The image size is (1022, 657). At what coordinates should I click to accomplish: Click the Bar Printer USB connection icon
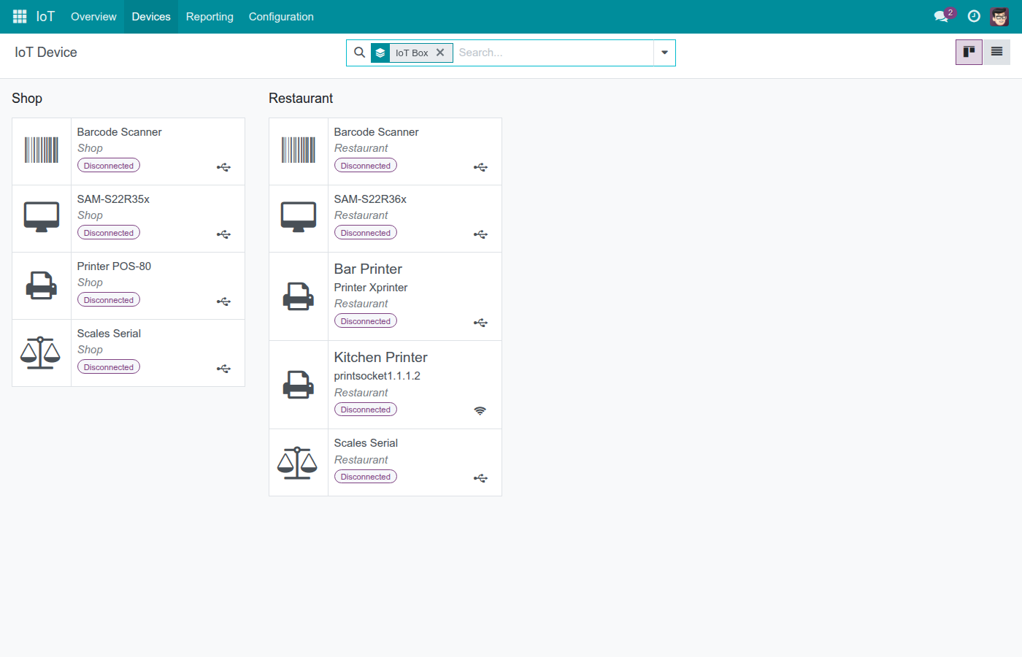tap(480, 323)
